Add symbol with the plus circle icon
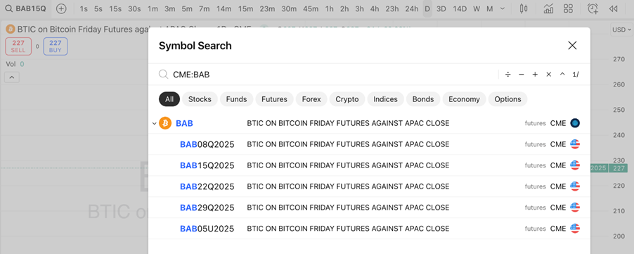Screen dimensions: 634x254 [61, 8]
